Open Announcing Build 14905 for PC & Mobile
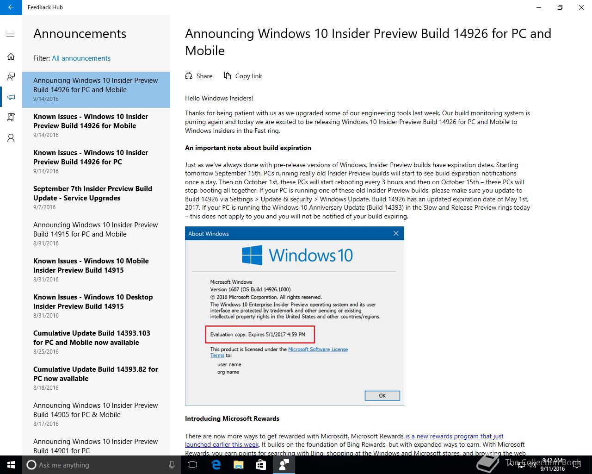This screenshot has width=592, height=474. click(x=96, y=415)
